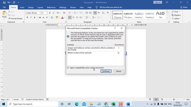The height and width of the screenshot is (107, 191).
Task: Click taskbar search box
Action: (x=33, y=104)
